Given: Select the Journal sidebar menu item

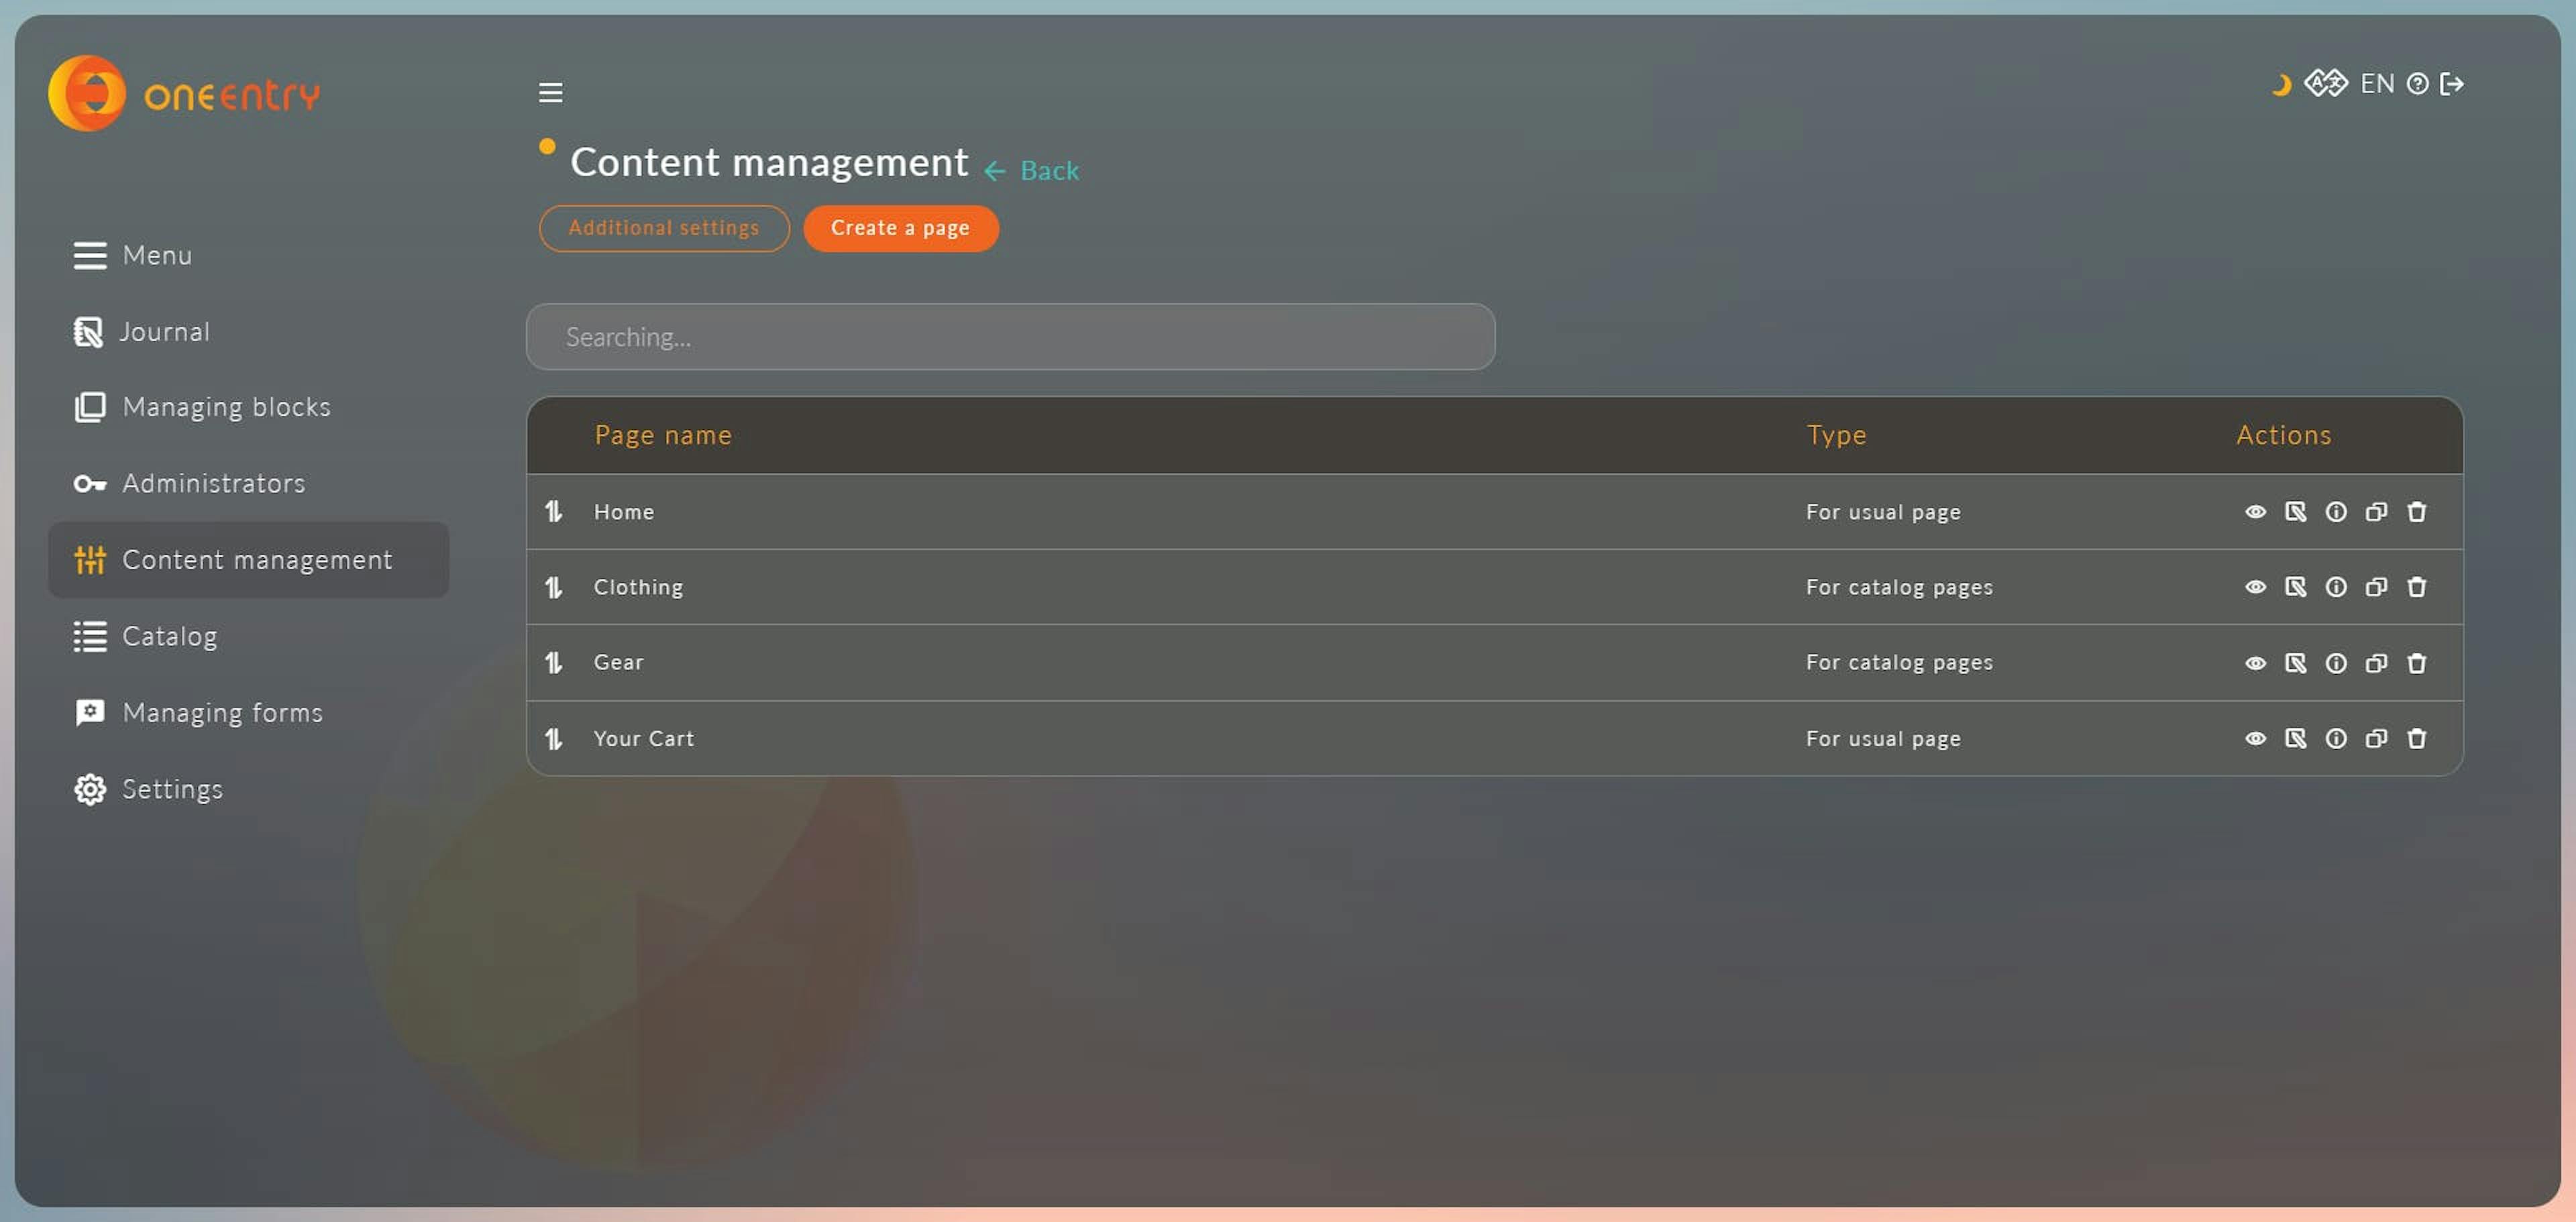Looking at the screenshot, I should click(x=164, y=330).
